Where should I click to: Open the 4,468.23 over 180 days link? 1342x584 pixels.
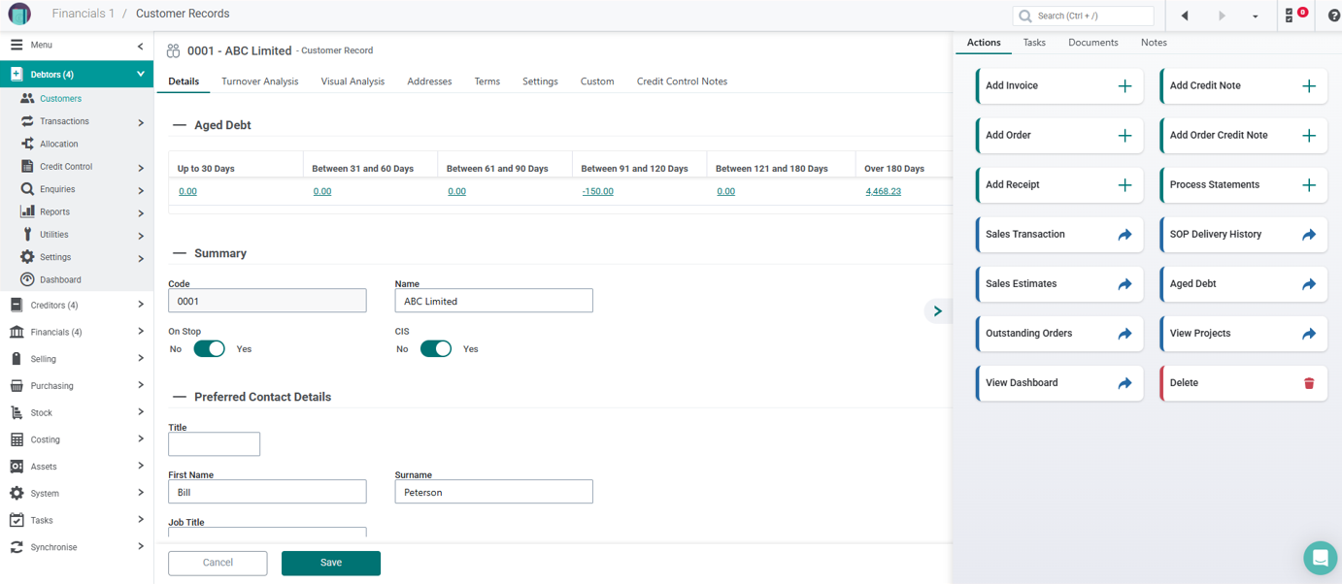(x=883, y=191)
